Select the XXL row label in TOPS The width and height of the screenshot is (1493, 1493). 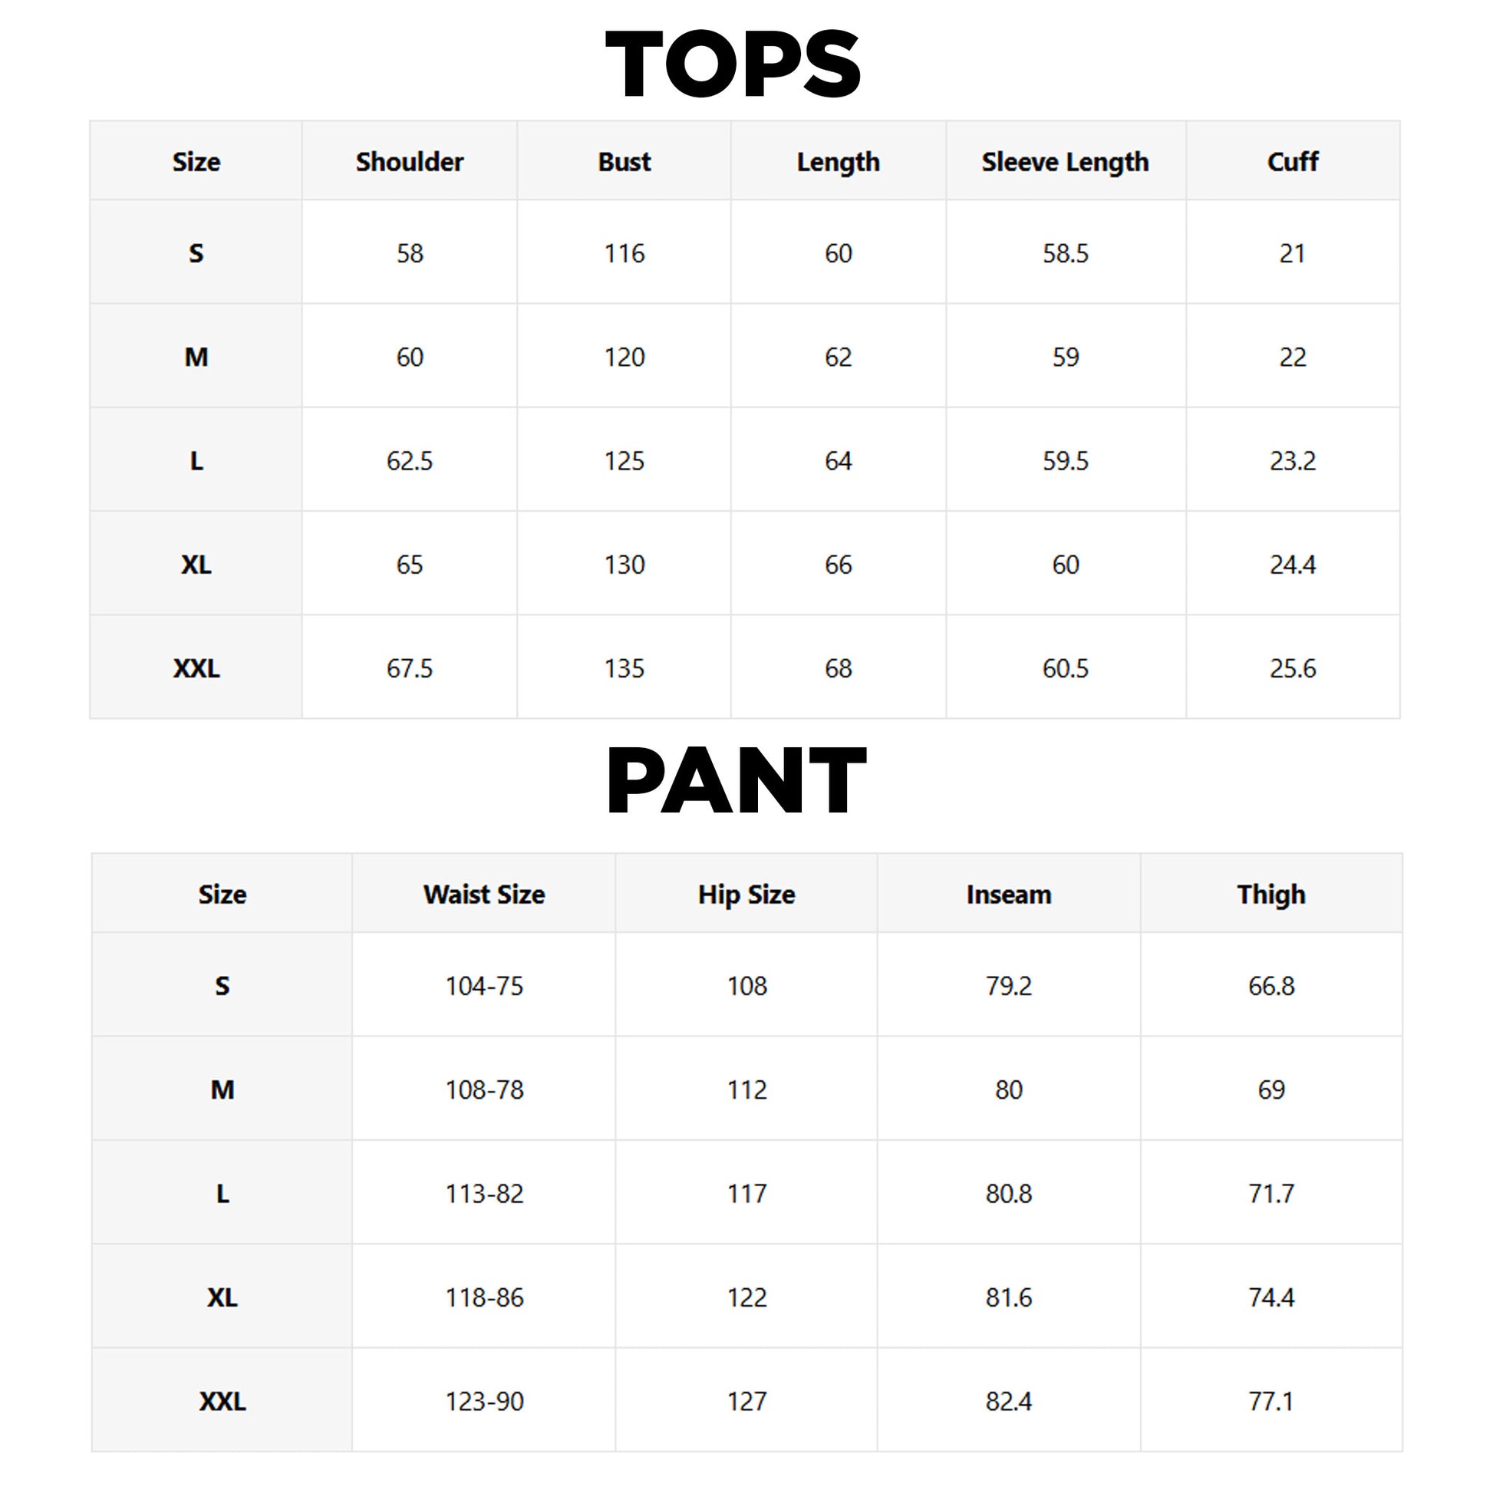pos(196,667)
